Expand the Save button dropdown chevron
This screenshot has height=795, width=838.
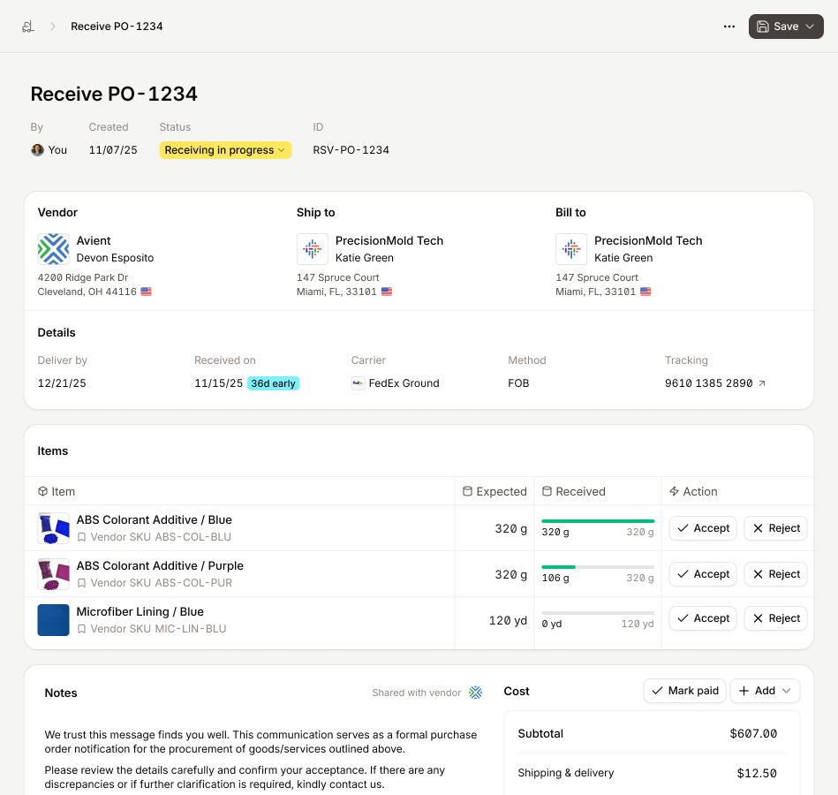click(810, 26)
